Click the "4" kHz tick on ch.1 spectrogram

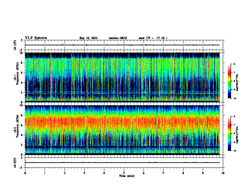pyautogui.click(x=22, y=83)
